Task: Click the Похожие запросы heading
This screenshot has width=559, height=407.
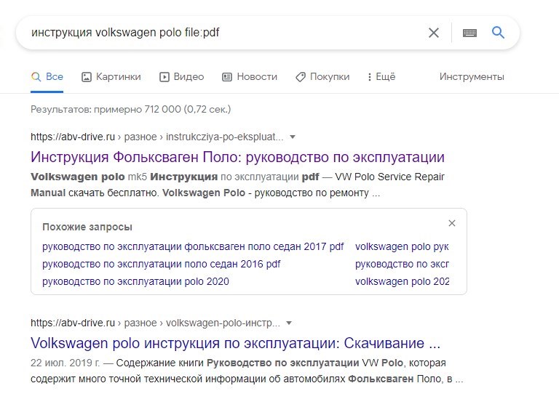Action: pyautogui.click(x=87, y=227)
